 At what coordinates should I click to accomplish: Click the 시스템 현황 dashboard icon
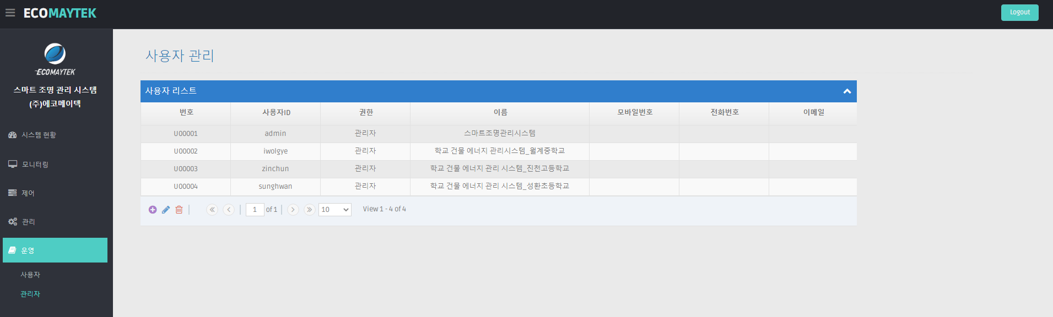[13, 135]
